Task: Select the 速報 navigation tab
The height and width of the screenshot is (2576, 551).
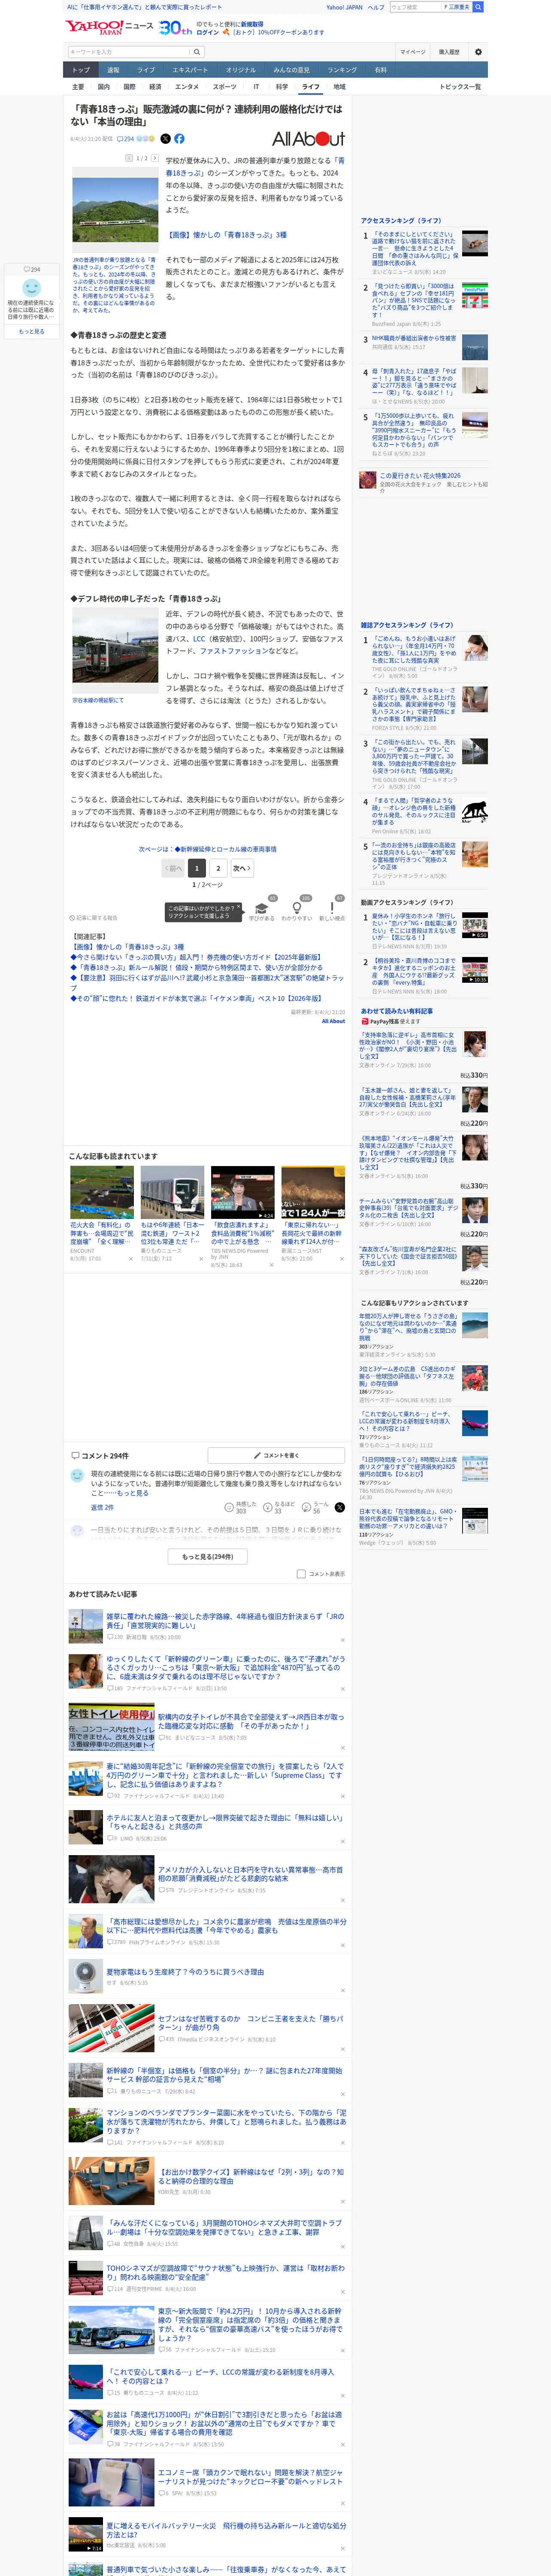Action: coord(113,70)
